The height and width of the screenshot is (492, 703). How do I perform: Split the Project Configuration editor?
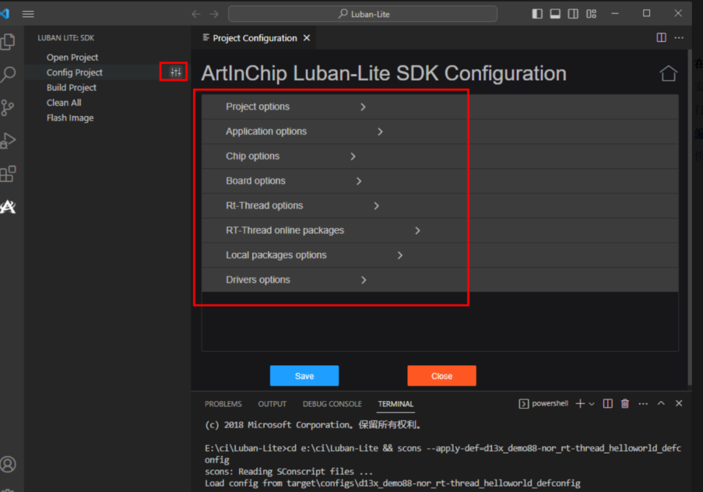click(x=661, y=38)
